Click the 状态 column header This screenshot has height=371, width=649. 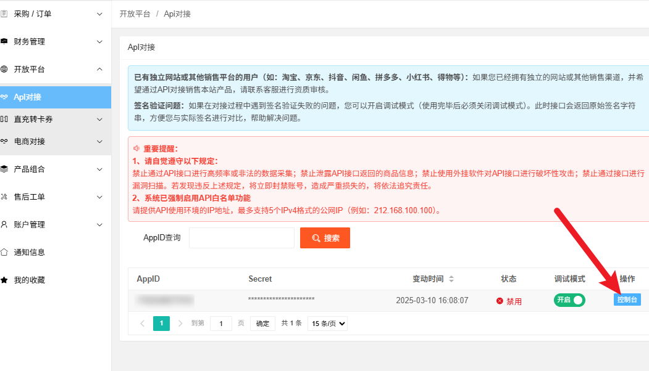coord(509,279)
